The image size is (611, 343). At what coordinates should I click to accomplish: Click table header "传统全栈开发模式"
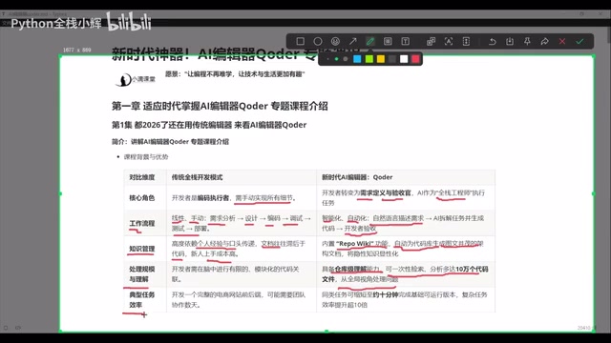(x=198, y=177)
